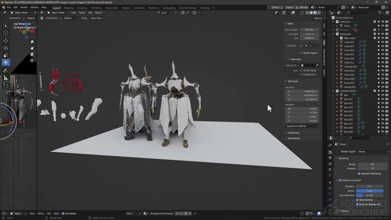Switch to the Modeling workspace tab

tap(68, 8)
